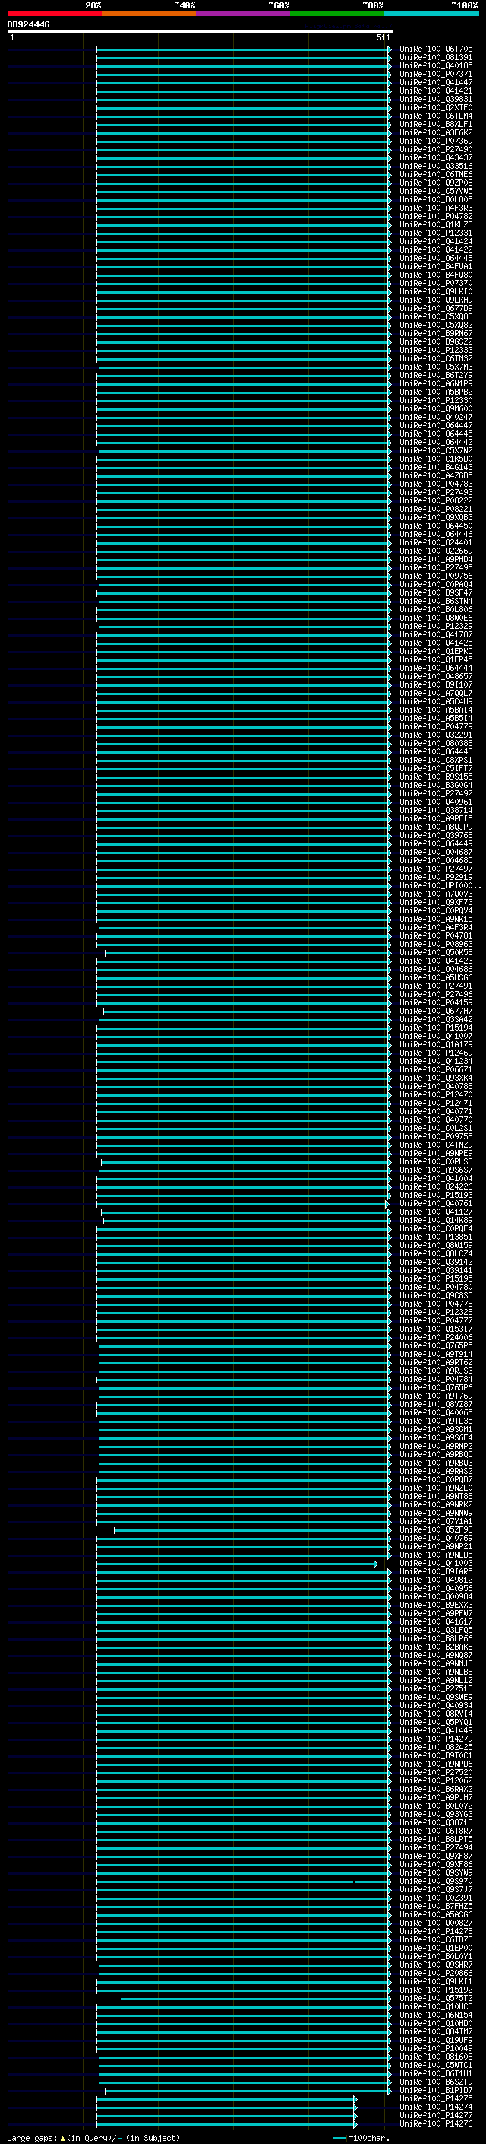Select hit label UniRef100_P12333
The height and width of the screenshot is (2144, 486).
point(436,351)
